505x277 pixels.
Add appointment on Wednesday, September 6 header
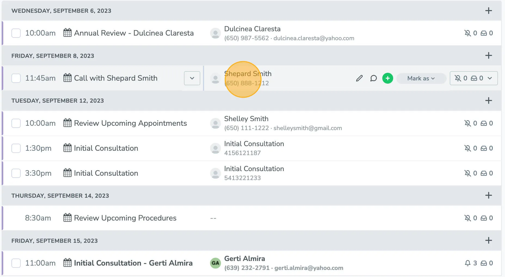(488, 11)
